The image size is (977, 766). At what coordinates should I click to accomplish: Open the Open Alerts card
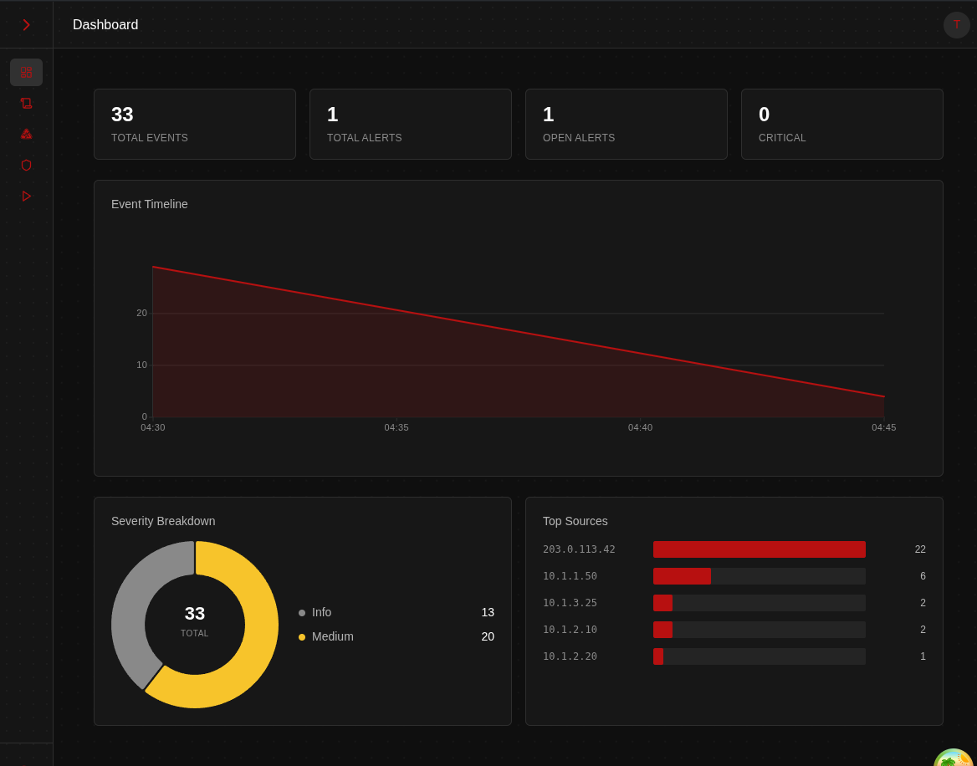tap(627, 124)
